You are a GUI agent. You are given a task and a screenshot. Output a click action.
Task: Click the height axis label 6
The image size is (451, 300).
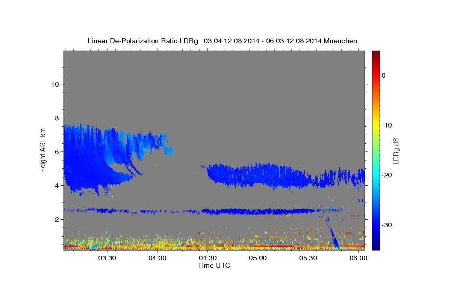point(57,151)
